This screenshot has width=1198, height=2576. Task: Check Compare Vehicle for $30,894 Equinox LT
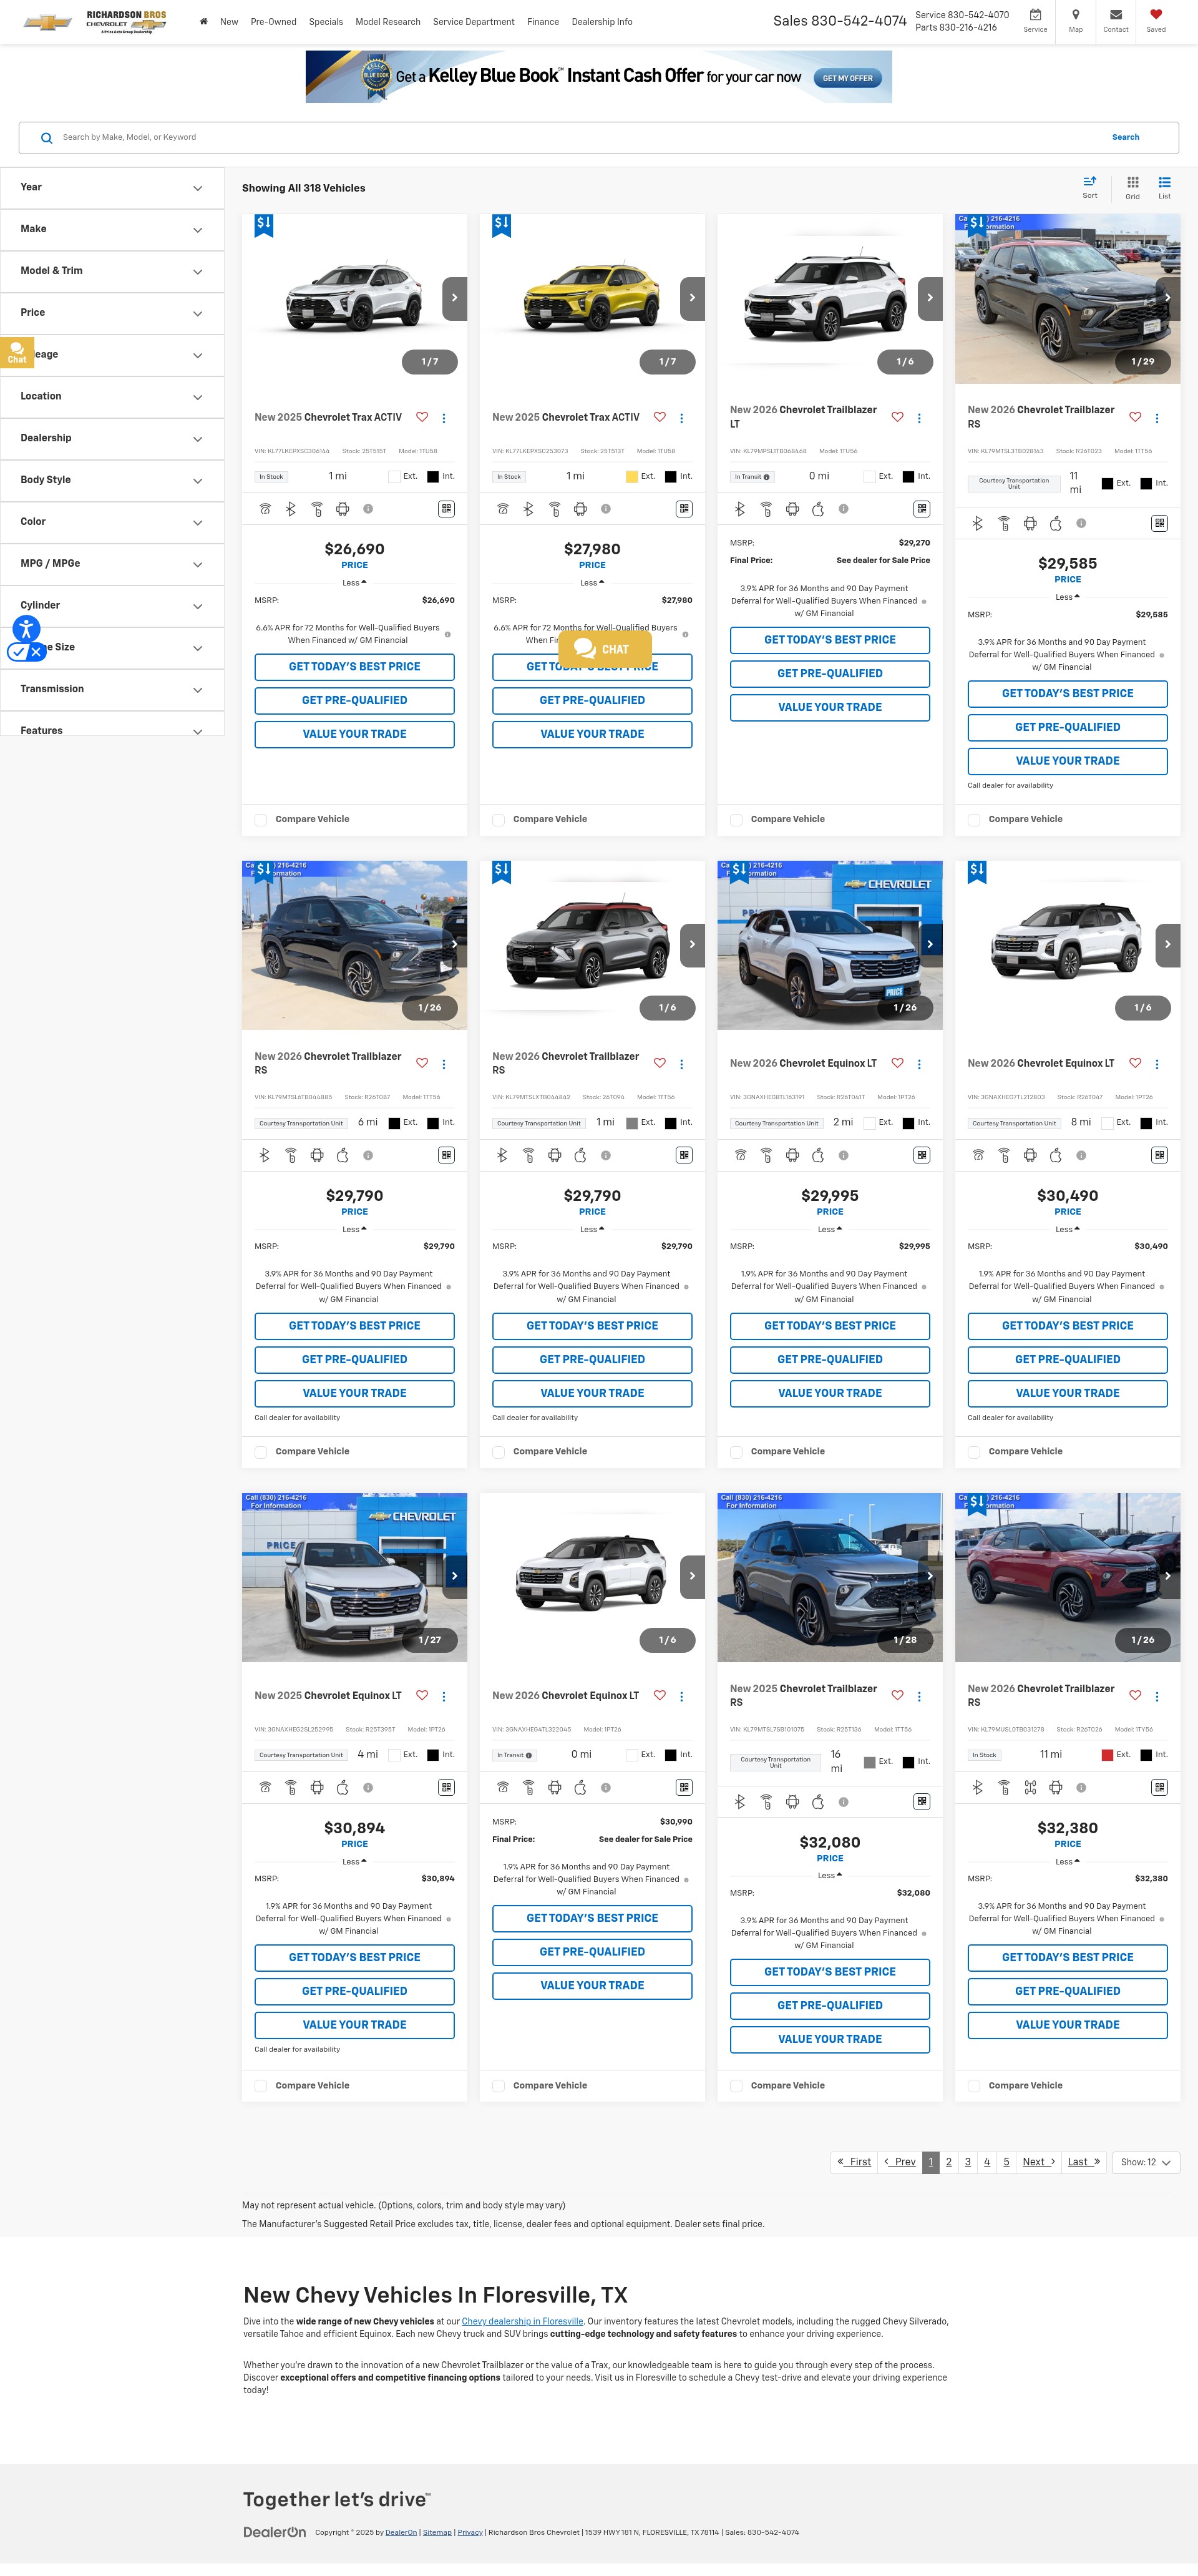(261, 2086)
